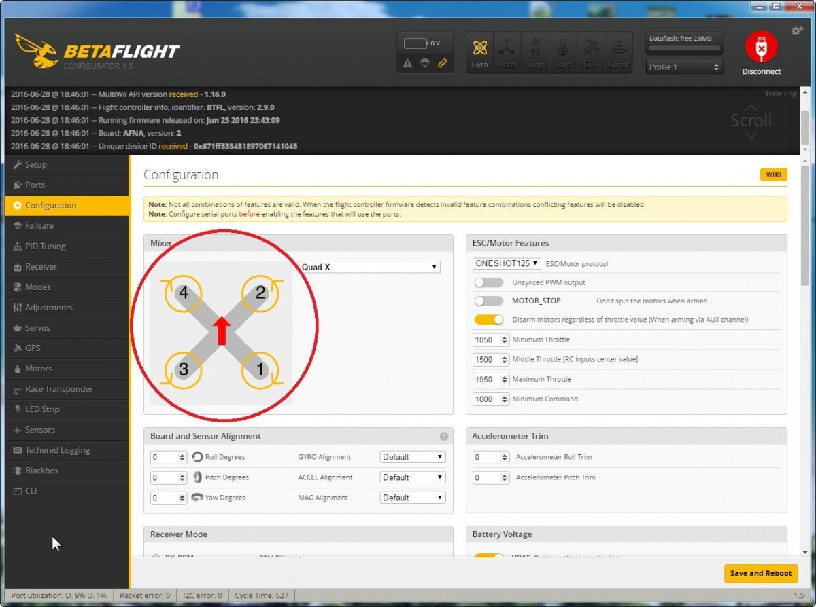Click the Minimum Command input field

490,399
